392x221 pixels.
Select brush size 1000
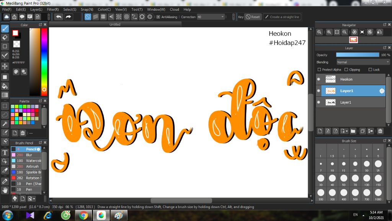click(378, 195)
